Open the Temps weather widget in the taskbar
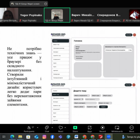Viewport: 140px width, 140px height. 131,137
